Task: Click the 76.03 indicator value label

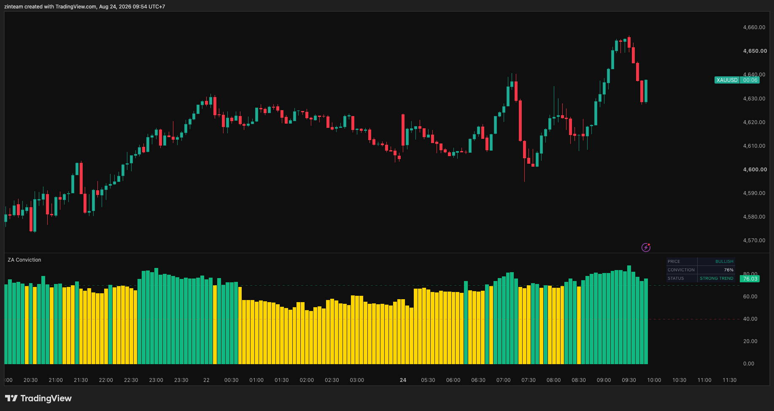Action: click(x=750, y=279)
